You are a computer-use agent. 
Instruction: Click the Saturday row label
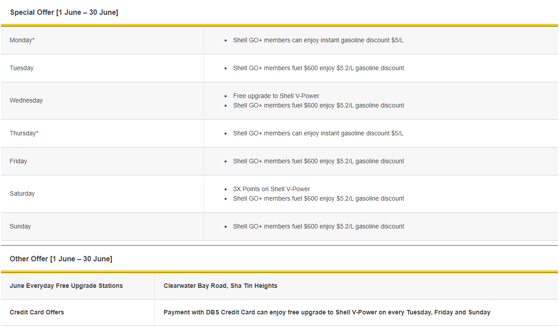click(22, 194)
